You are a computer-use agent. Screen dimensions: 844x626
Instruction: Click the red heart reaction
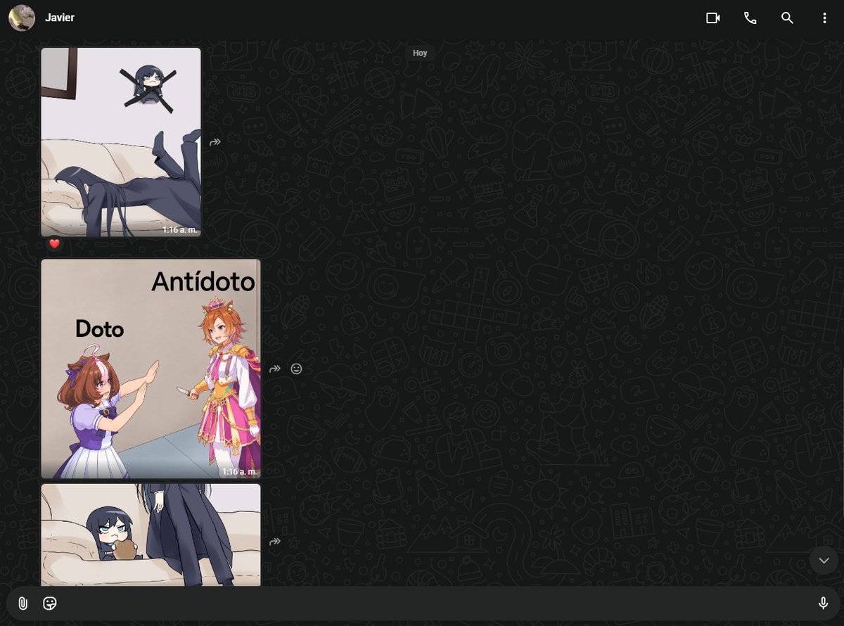tap(54, 244)
